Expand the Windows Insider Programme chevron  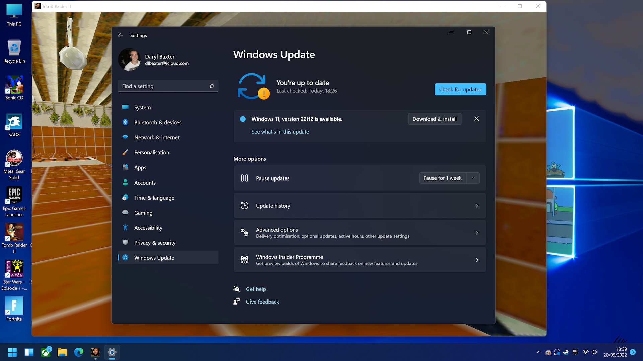click(477, 260)
